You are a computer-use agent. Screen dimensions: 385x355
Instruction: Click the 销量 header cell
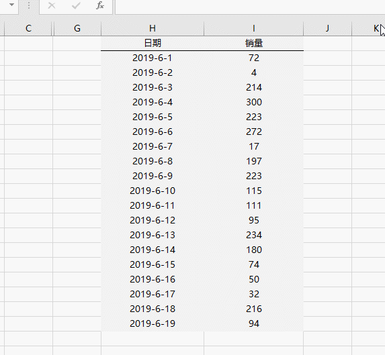(x=253, y=44)
